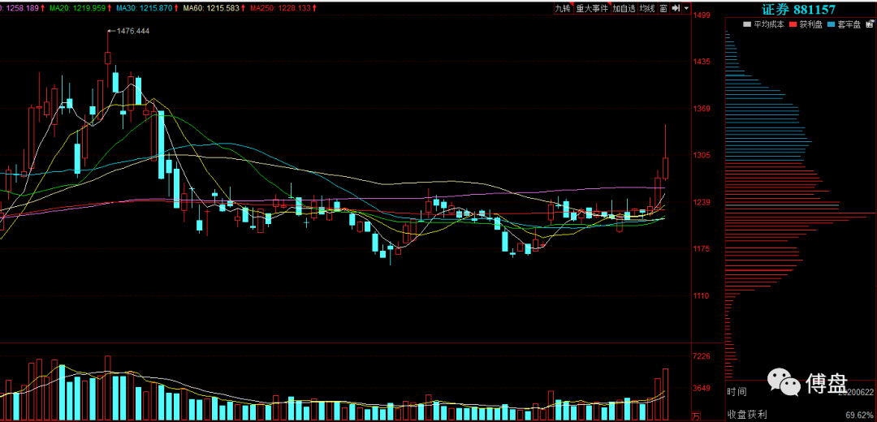Click the latest tall red candlestick
Viewport: 877px width, 422px height.
point(666,168)
